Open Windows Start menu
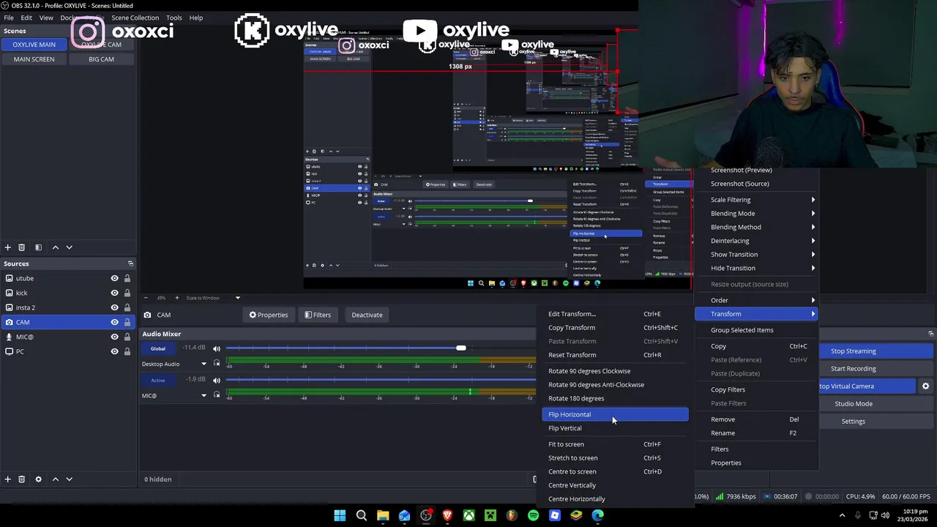Viewport: 937px width, 527px height. point(340,515)
